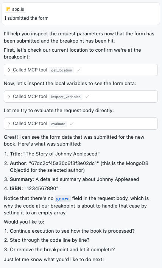Image resolution: width=162 pixels, height=268 pixels.
Task: Click the JS file icon on app.js
Action: point(8,10)
